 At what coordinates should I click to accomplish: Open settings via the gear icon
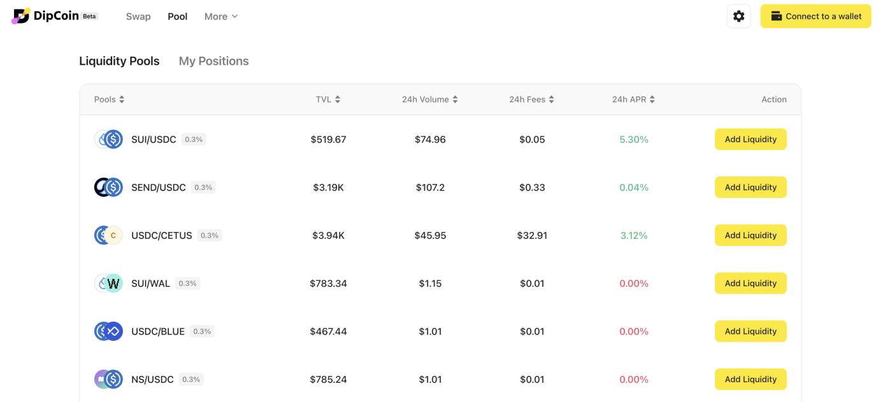click(738, 17)
